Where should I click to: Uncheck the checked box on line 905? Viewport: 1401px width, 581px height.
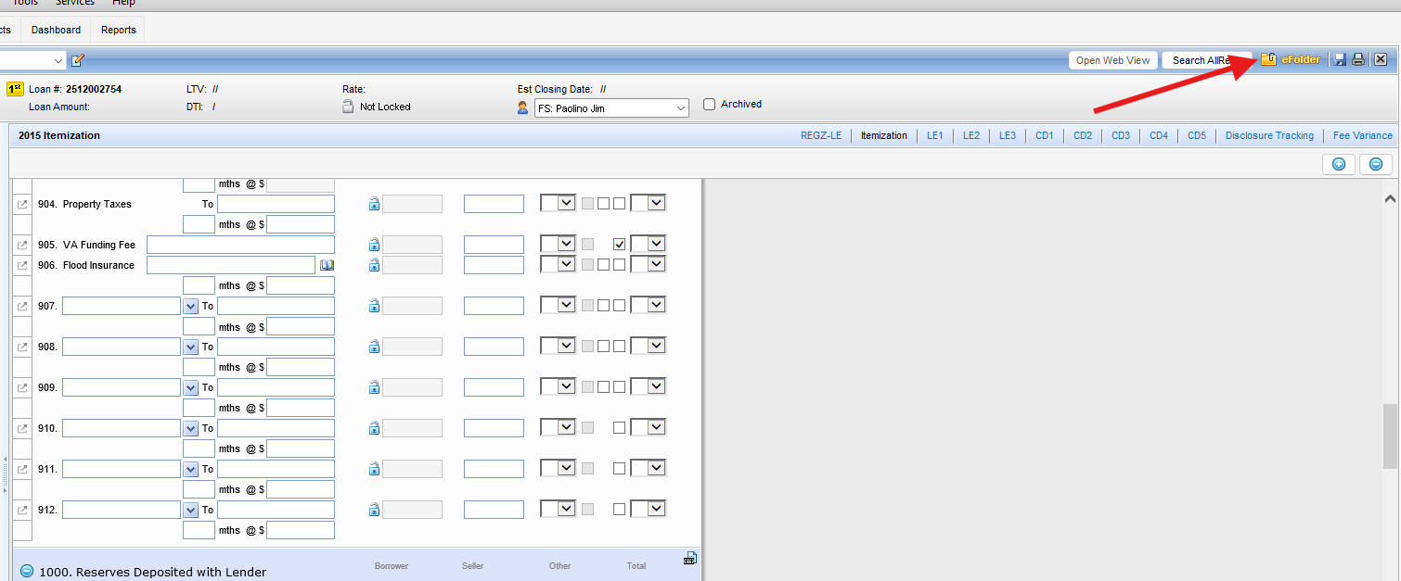619,245
